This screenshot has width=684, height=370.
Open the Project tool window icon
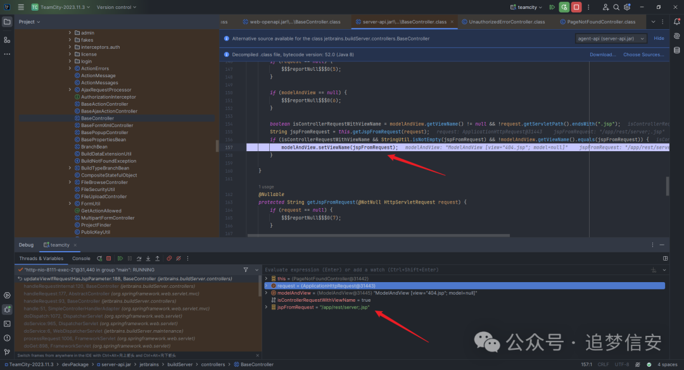point(7,22)
